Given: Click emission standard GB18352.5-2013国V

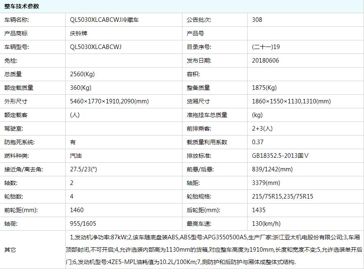Looking at the screenshot, I should pyautogui.click(x=280, y=156).
